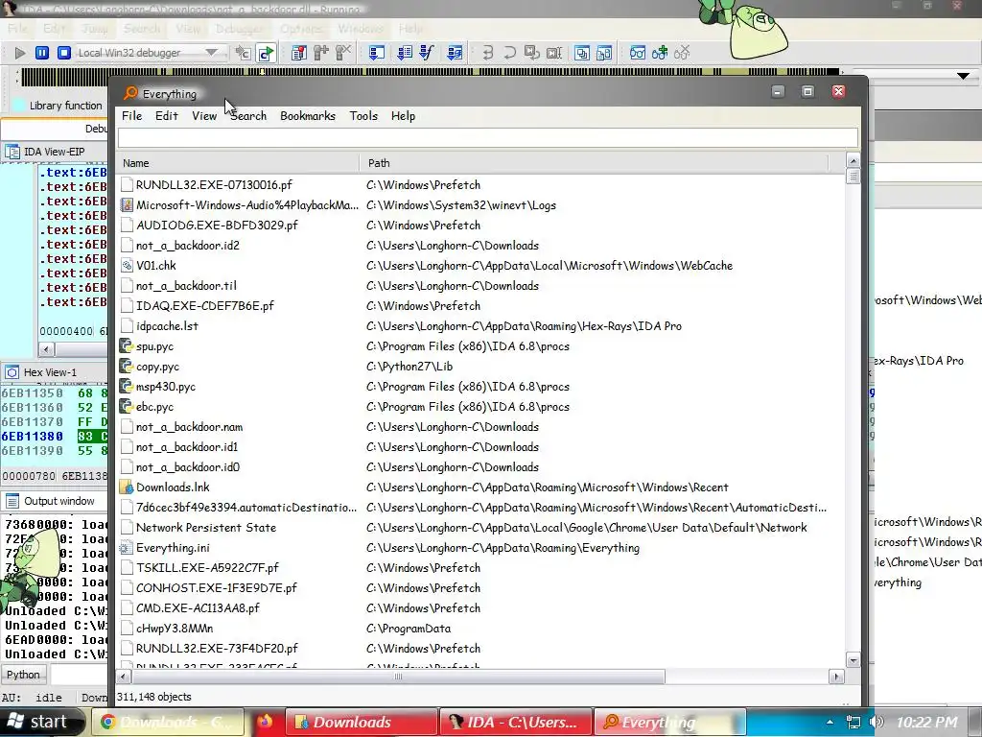Click vertical scrollbar down arrow in Everything

[x=853, y=660]
